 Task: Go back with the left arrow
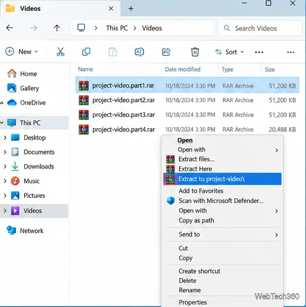pos(9,28)
